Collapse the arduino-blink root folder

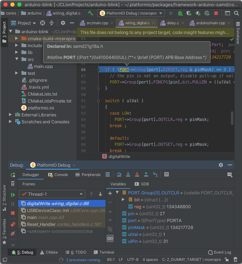11,32
